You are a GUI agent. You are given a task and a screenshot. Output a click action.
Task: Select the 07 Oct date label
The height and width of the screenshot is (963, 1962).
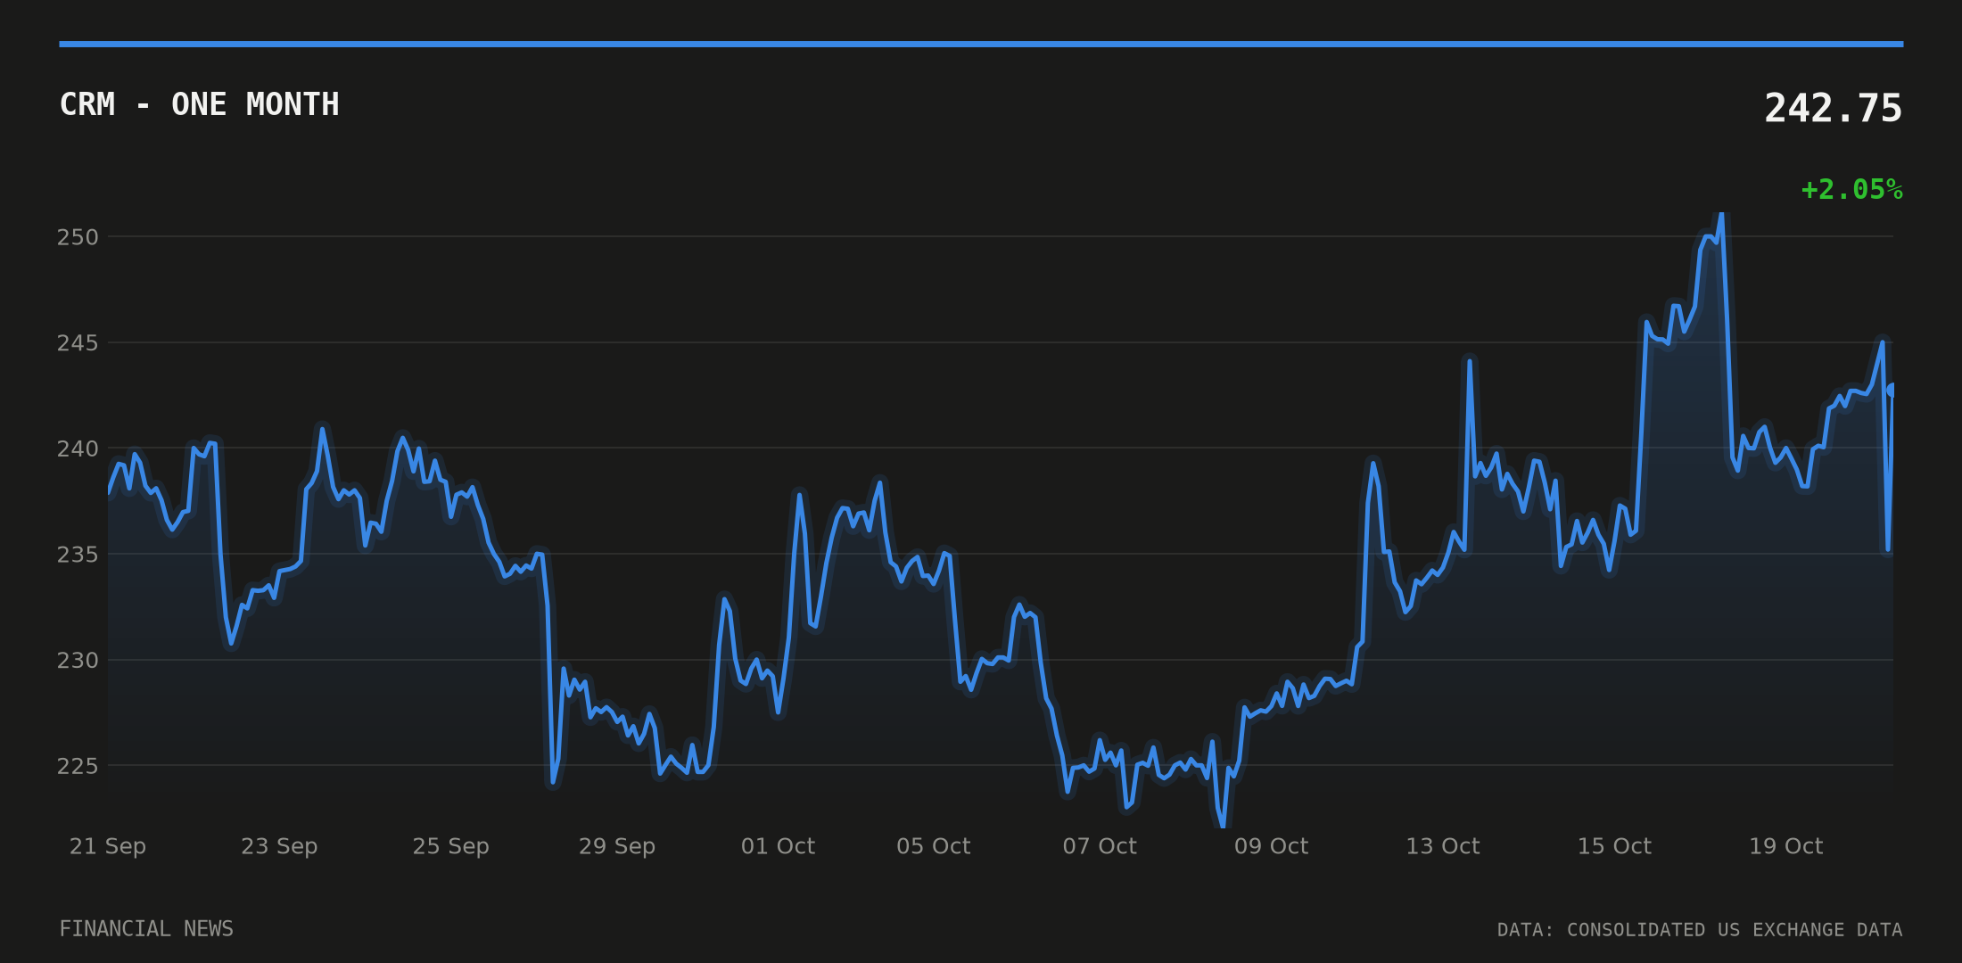[x=1100, y=846]
